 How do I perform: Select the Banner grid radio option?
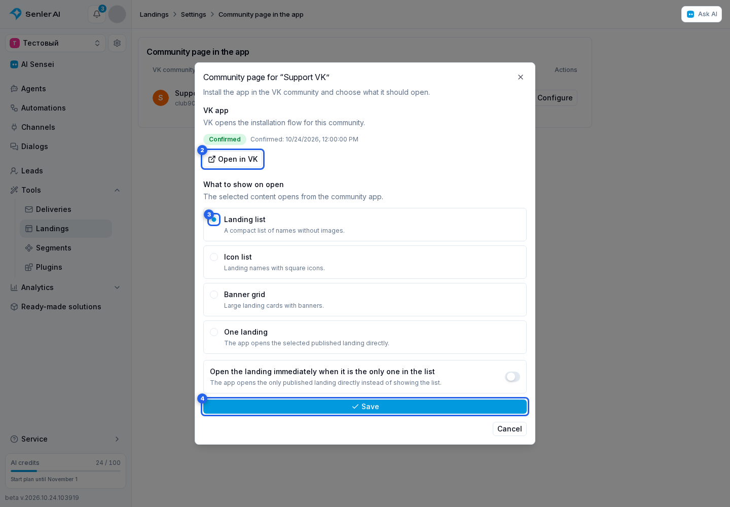click(214, 295)
